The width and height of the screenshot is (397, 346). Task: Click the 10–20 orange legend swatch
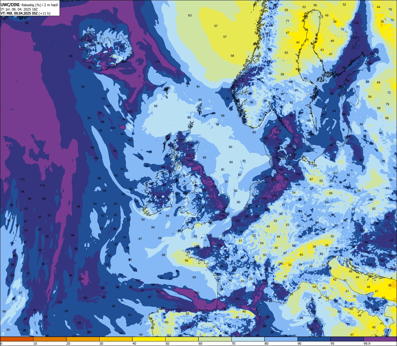point(50,339)
